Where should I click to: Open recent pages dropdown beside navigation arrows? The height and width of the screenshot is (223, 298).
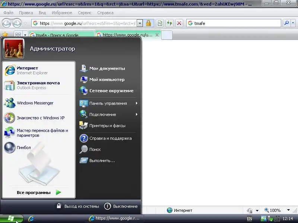25,23
